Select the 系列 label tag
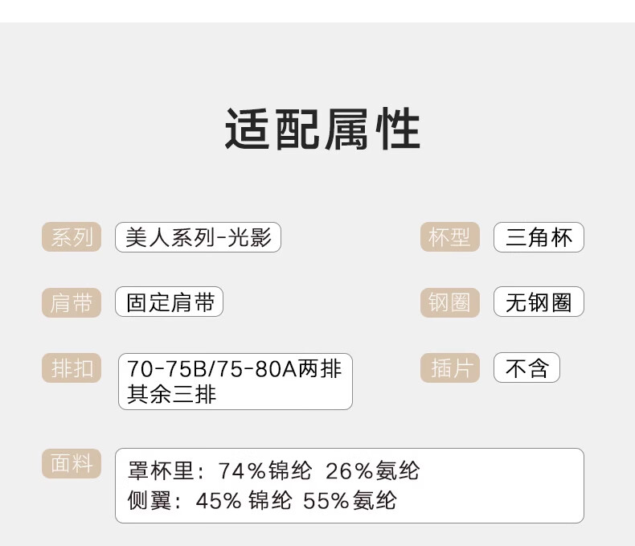Viewport: 635px width, 546px height. (72, 237)
